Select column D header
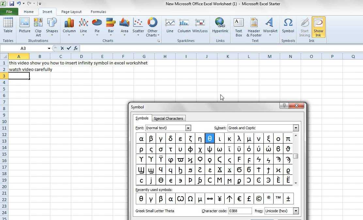The width and height of the screenshot is (363, 220). click(81, 56)
